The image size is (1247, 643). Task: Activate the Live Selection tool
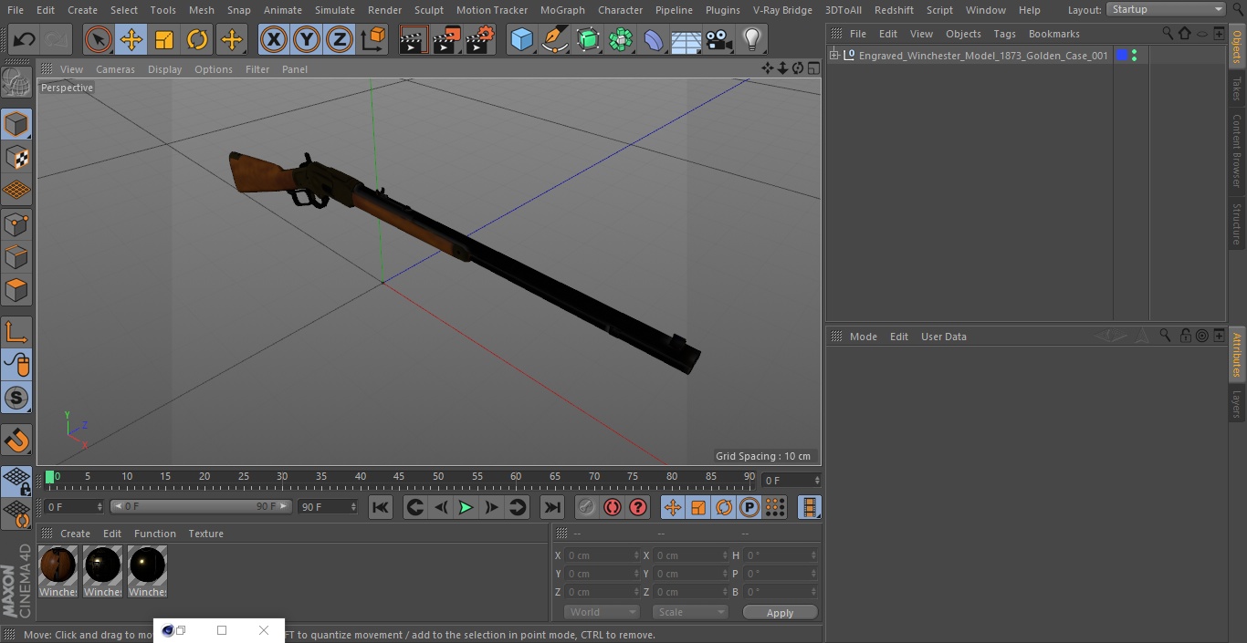tap(99, 39)
